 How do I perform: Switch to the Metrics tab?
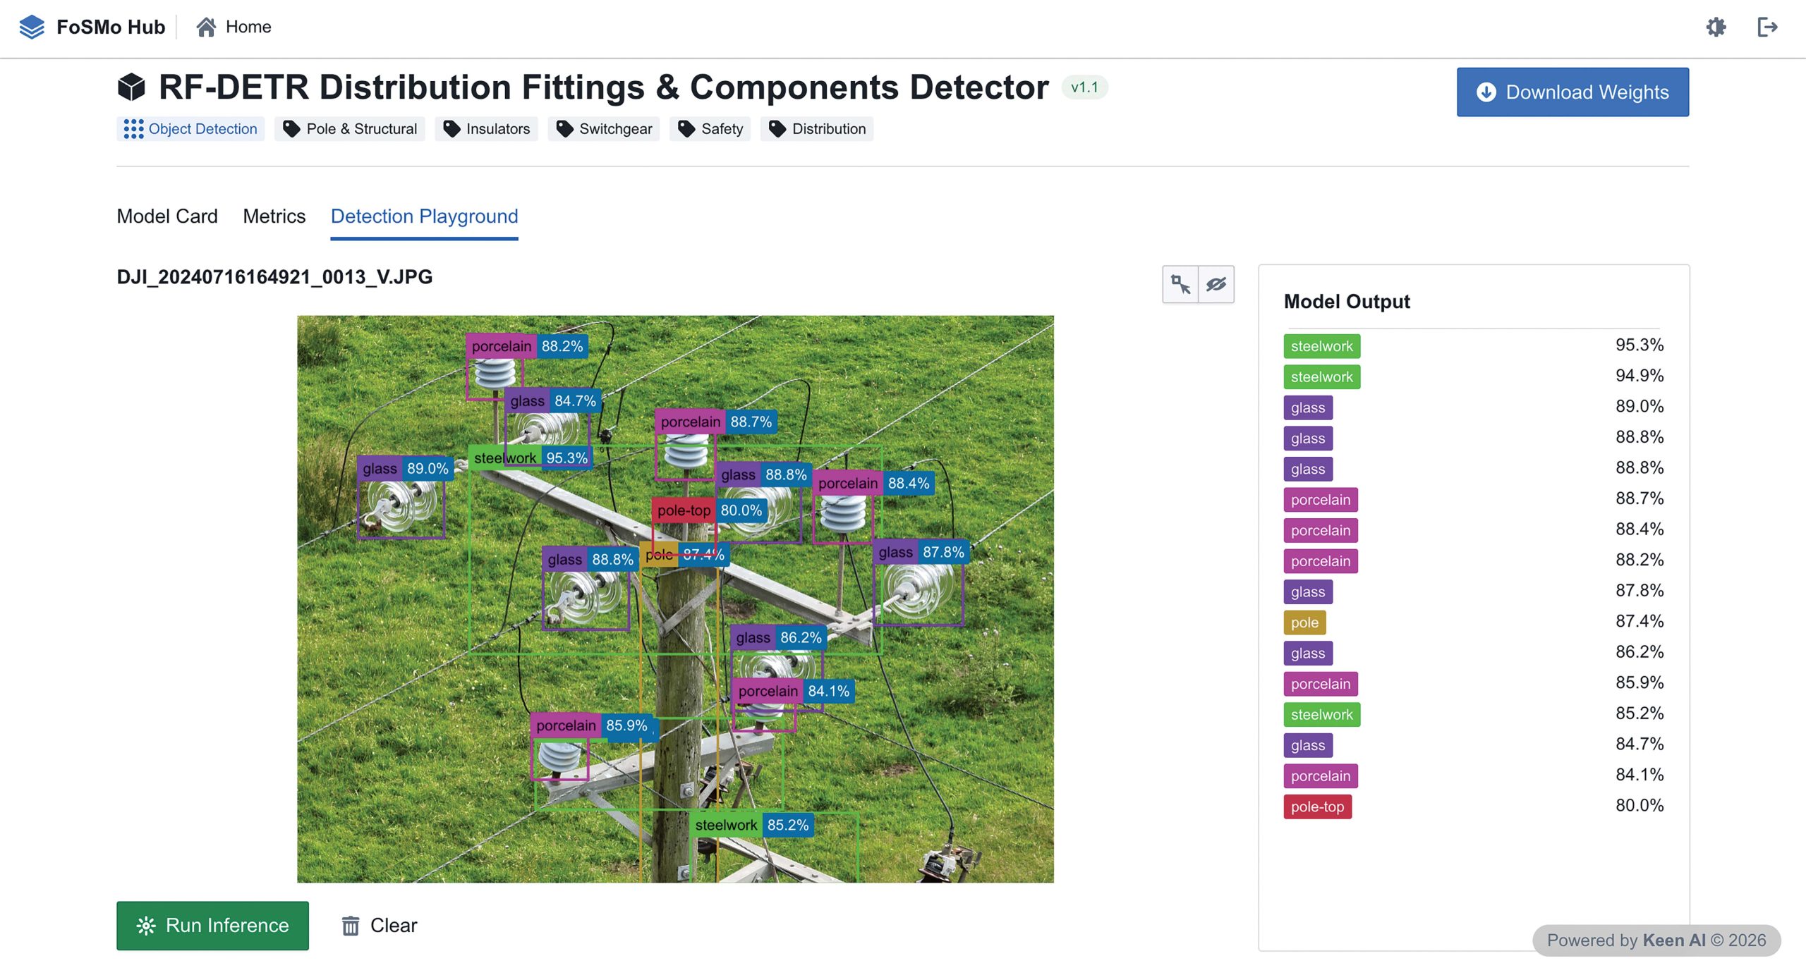click(274, 216)
